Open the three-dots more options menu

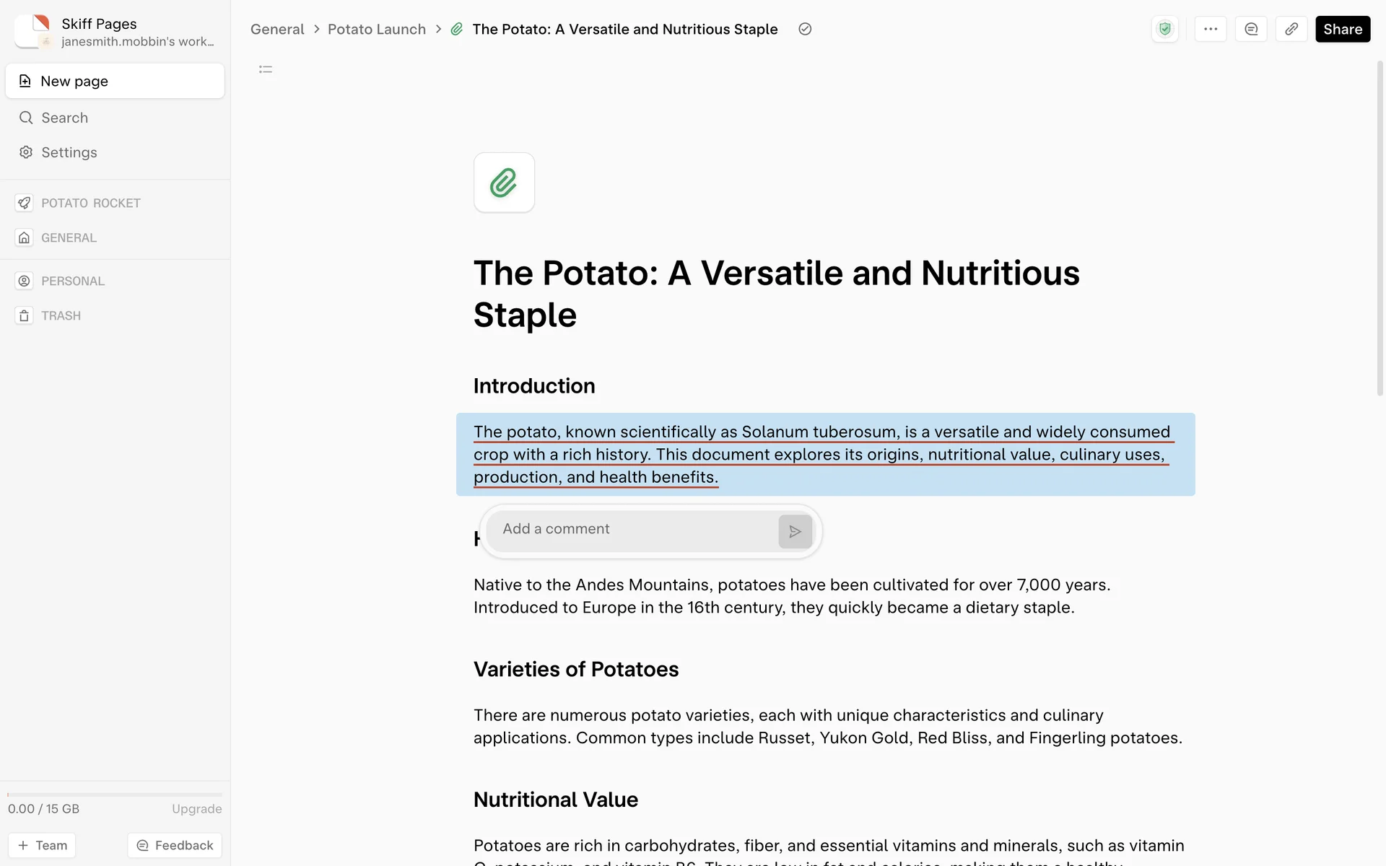pos(1211,29)
